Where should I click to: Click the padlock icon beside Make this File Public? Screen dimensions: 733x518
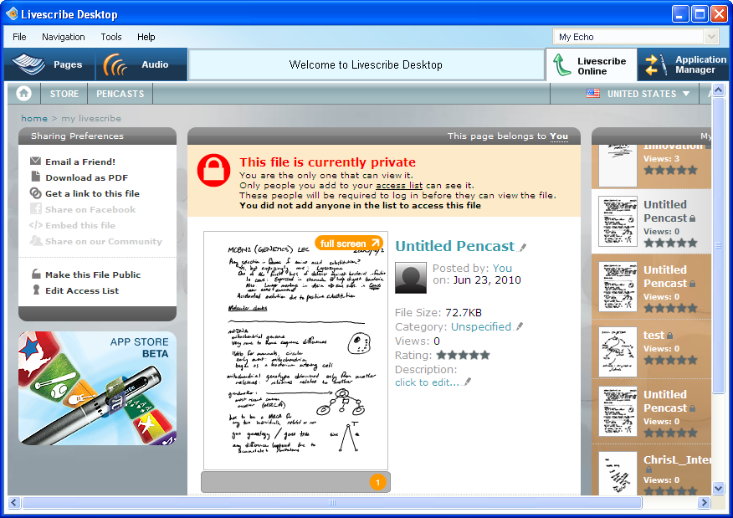point(36,274)
